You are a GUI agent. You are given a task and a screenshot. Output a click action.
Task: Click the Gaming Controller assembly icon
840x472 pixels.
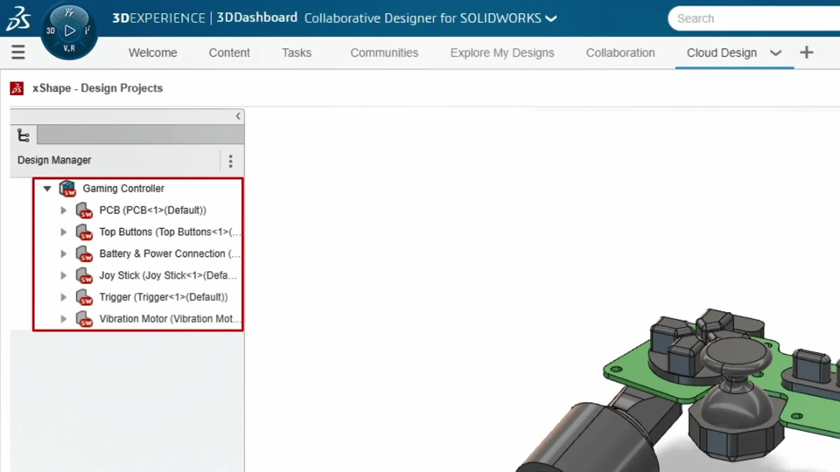[68, 189]
